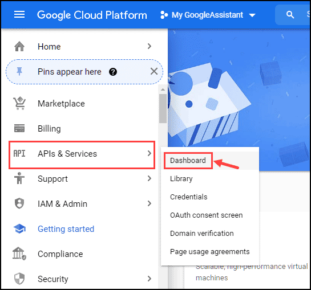311x290 pixels.
Task: Click the Google Cloud Platform title
Action: pos(92,15)
